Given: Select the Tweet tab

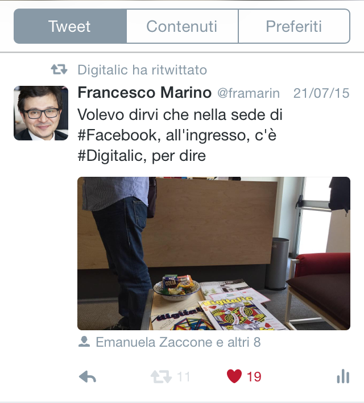Looking at the screenshot, I should pyautogui.click(x=70, y=26).
